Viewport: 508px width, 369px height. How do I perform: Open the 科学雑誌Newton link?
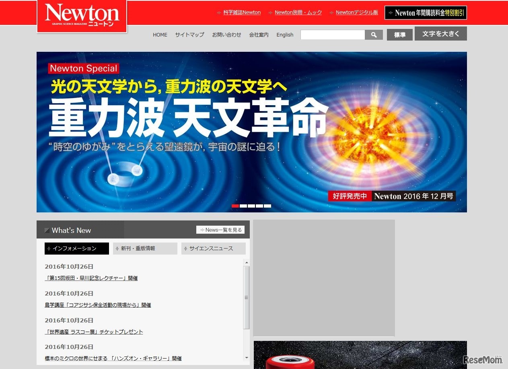click(242, 12)
